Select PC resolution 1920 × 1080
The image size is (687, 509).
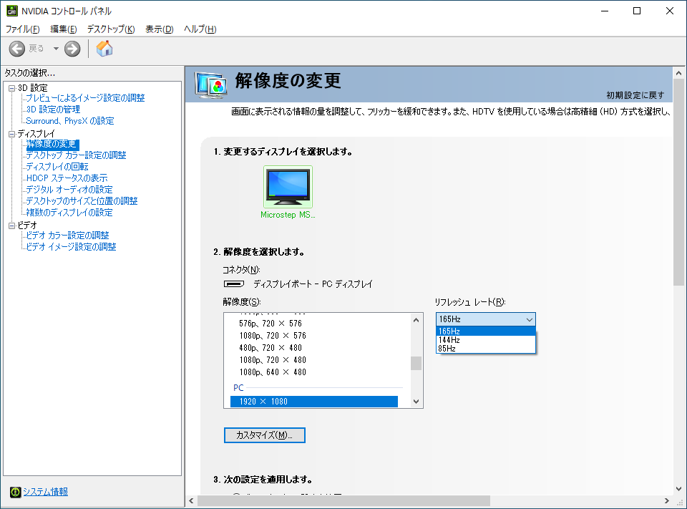(x=313, y=402)
